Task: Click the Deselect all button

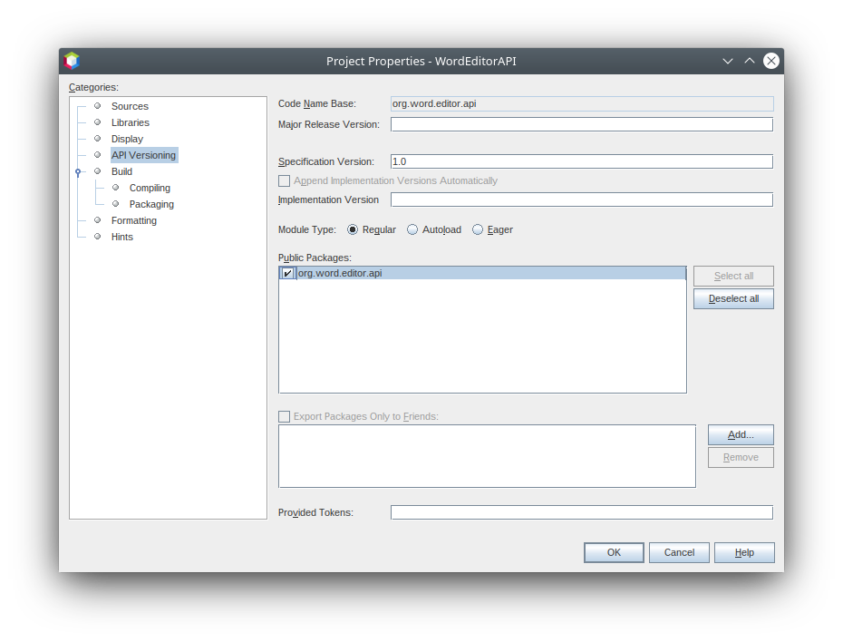Action: click(733, 298)
